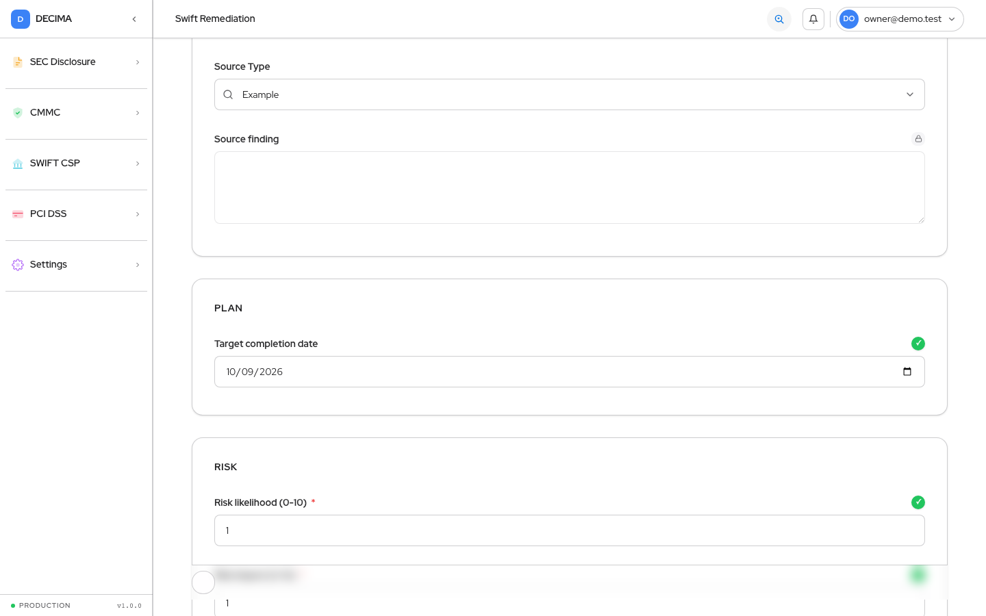
Task: Click the search icon in Source Type field
Action: click(x=228, y=94)
